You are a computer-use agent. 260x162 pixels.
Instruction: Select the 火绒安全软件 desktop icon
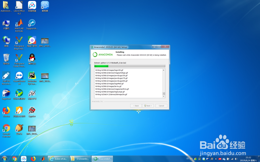19,112
